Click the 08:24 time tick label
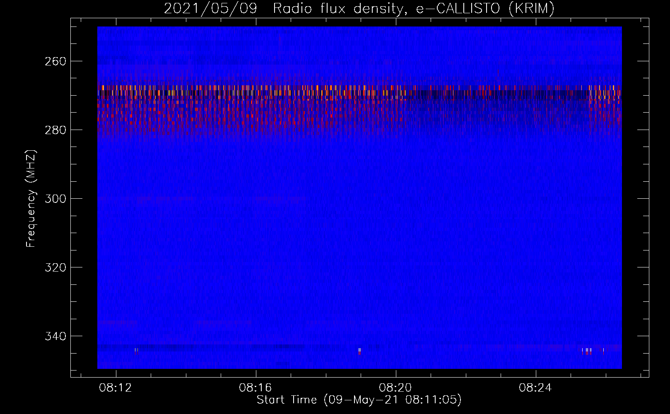Image resolution: width=670 pixels, height=414 pixels. click(x=535, y=388)
